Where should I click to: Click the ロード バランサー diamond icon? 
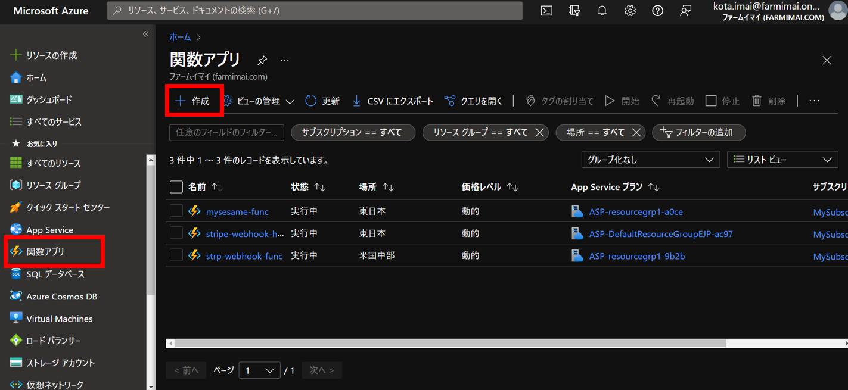(16, 341)
